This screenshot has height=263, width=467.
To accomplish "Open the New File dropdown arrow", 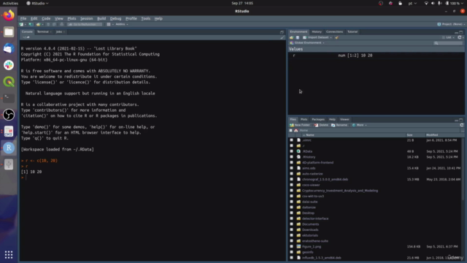I will click(26, 24).
